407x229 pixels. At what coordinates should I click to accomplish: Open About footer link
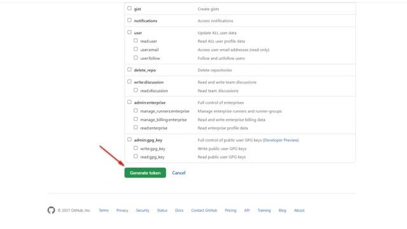pos(300,211)
